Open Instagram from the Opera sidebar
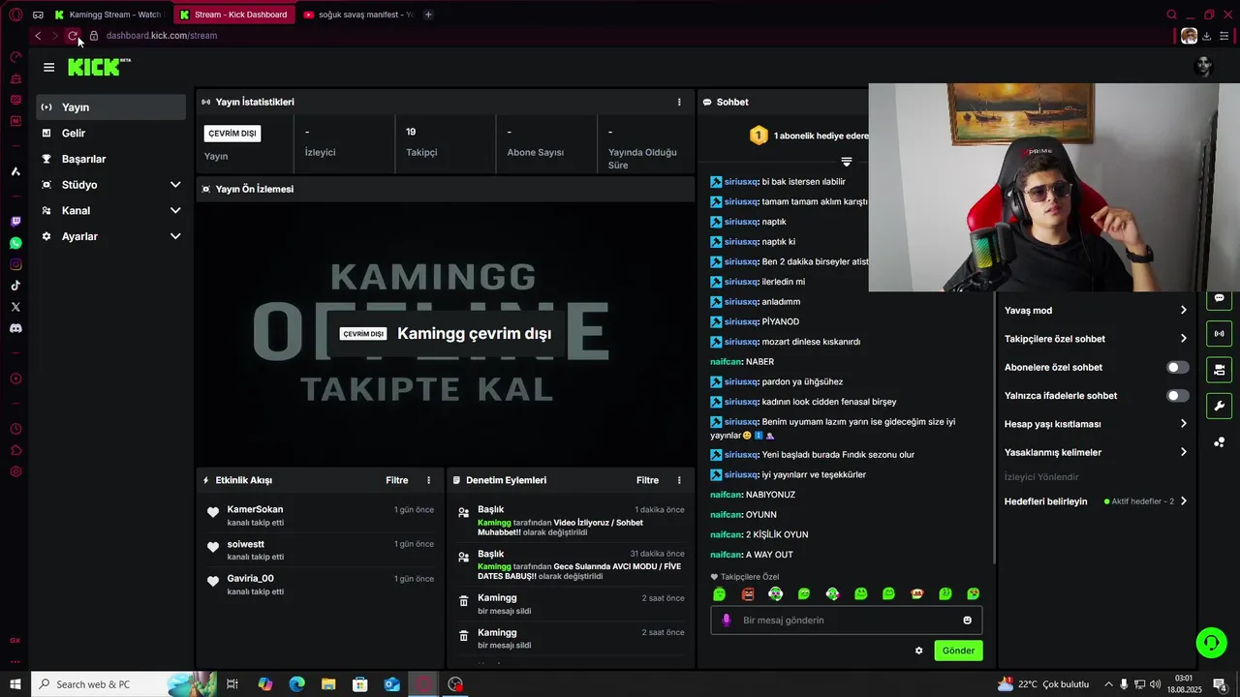The image size is (1240, 697). click(x=15, y=264)
